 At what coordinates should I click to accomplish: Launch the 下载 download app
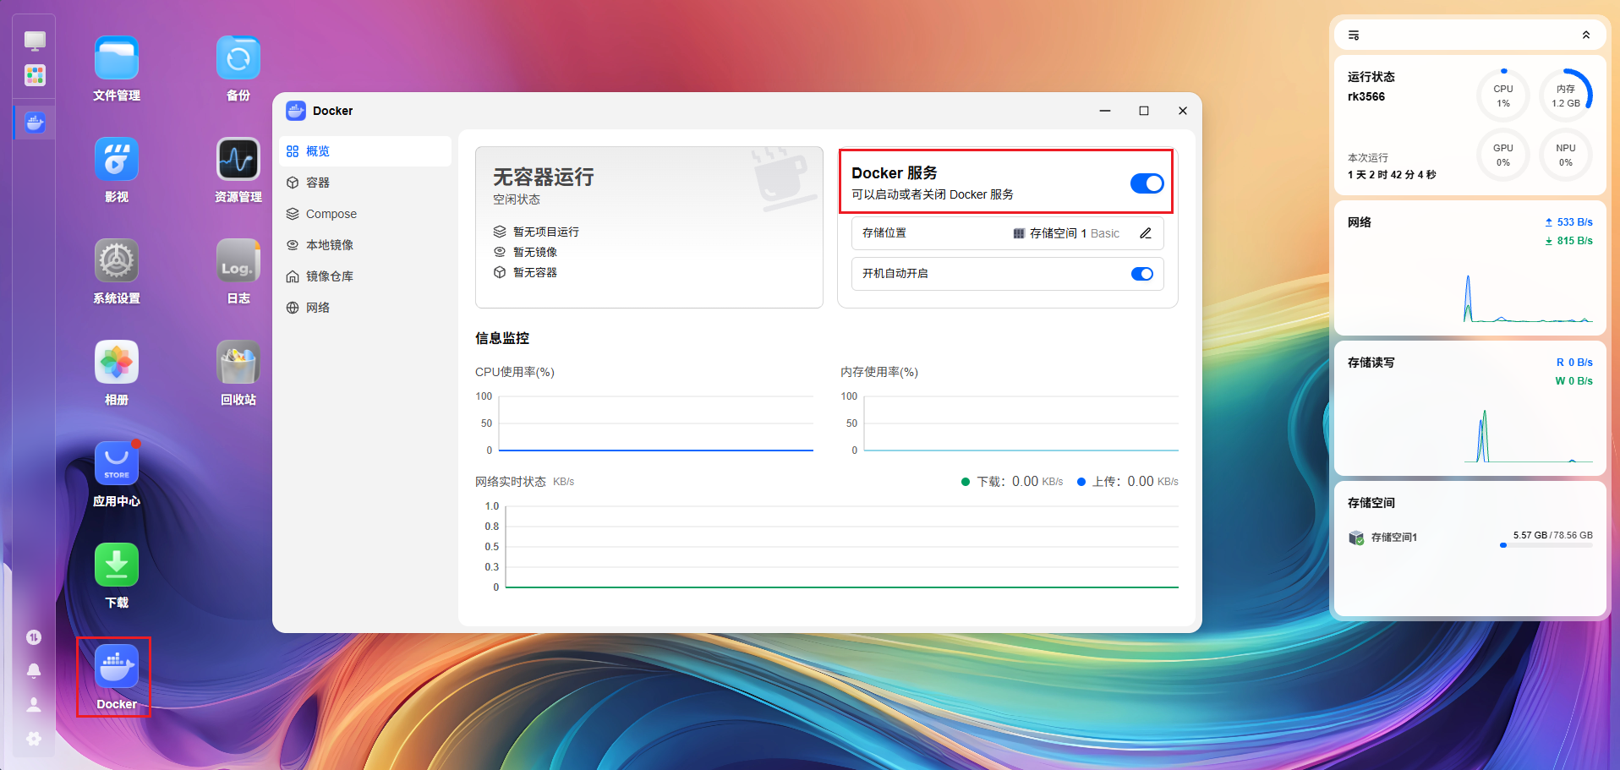117,565
